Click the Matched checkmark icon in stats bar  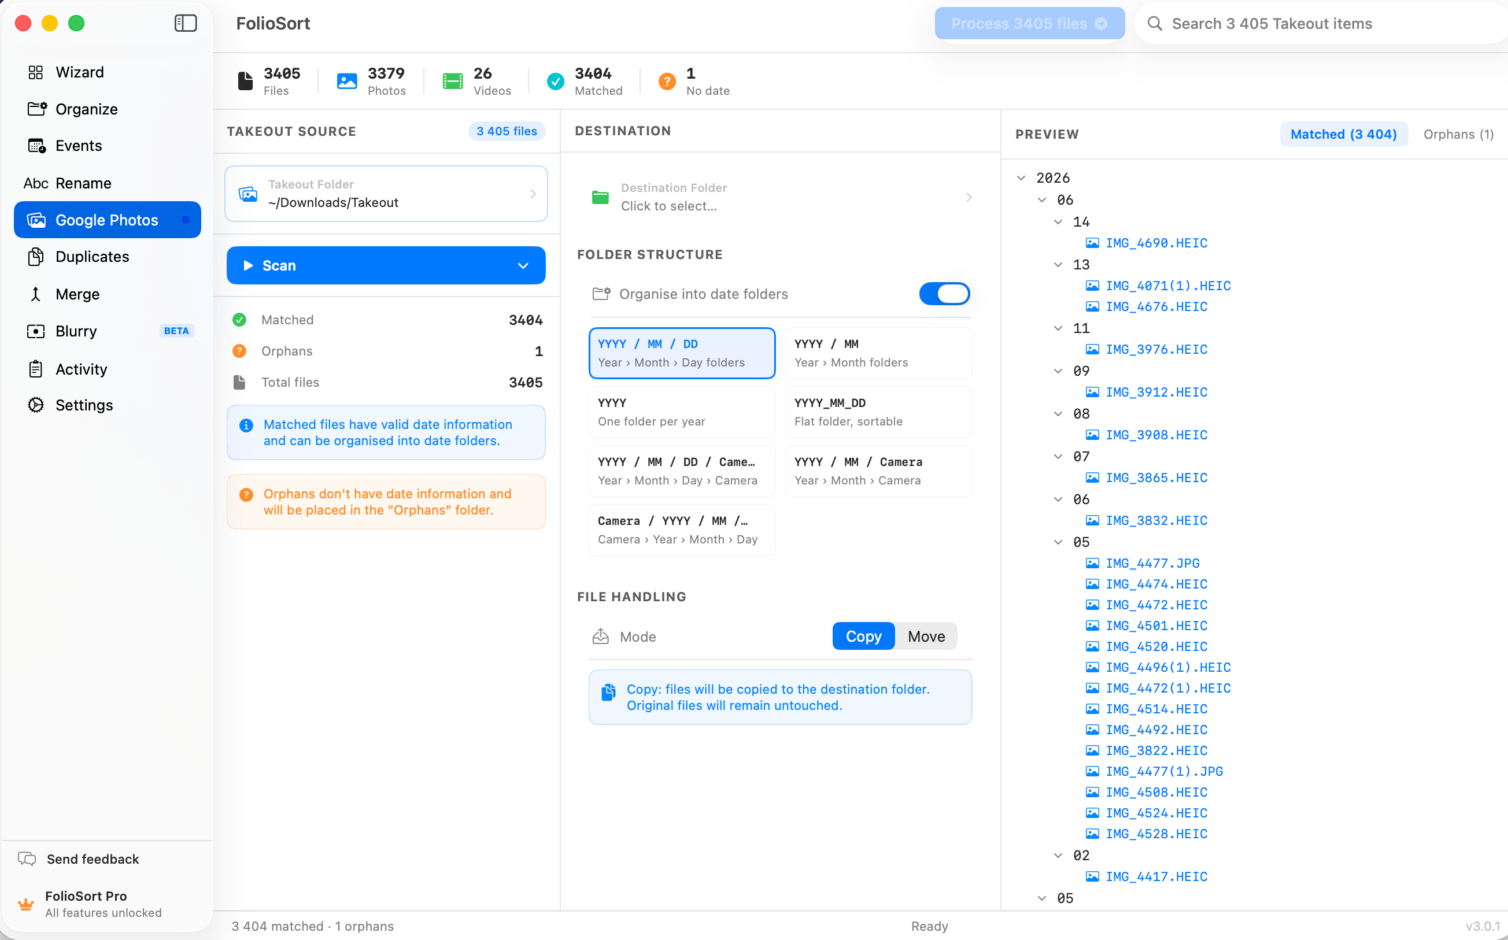click(555, 81)
